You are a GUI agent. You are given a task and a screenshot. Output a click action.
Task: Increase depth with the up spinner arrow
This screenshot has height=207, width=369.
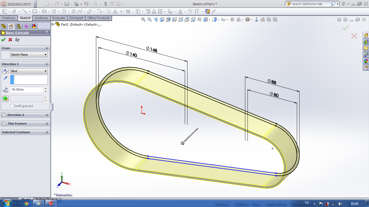tap(45, 88)
